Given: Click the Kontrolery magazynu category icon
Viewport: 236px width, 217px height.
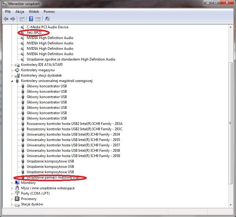Looking at the screenshot, I should click(x=17, y=70).
